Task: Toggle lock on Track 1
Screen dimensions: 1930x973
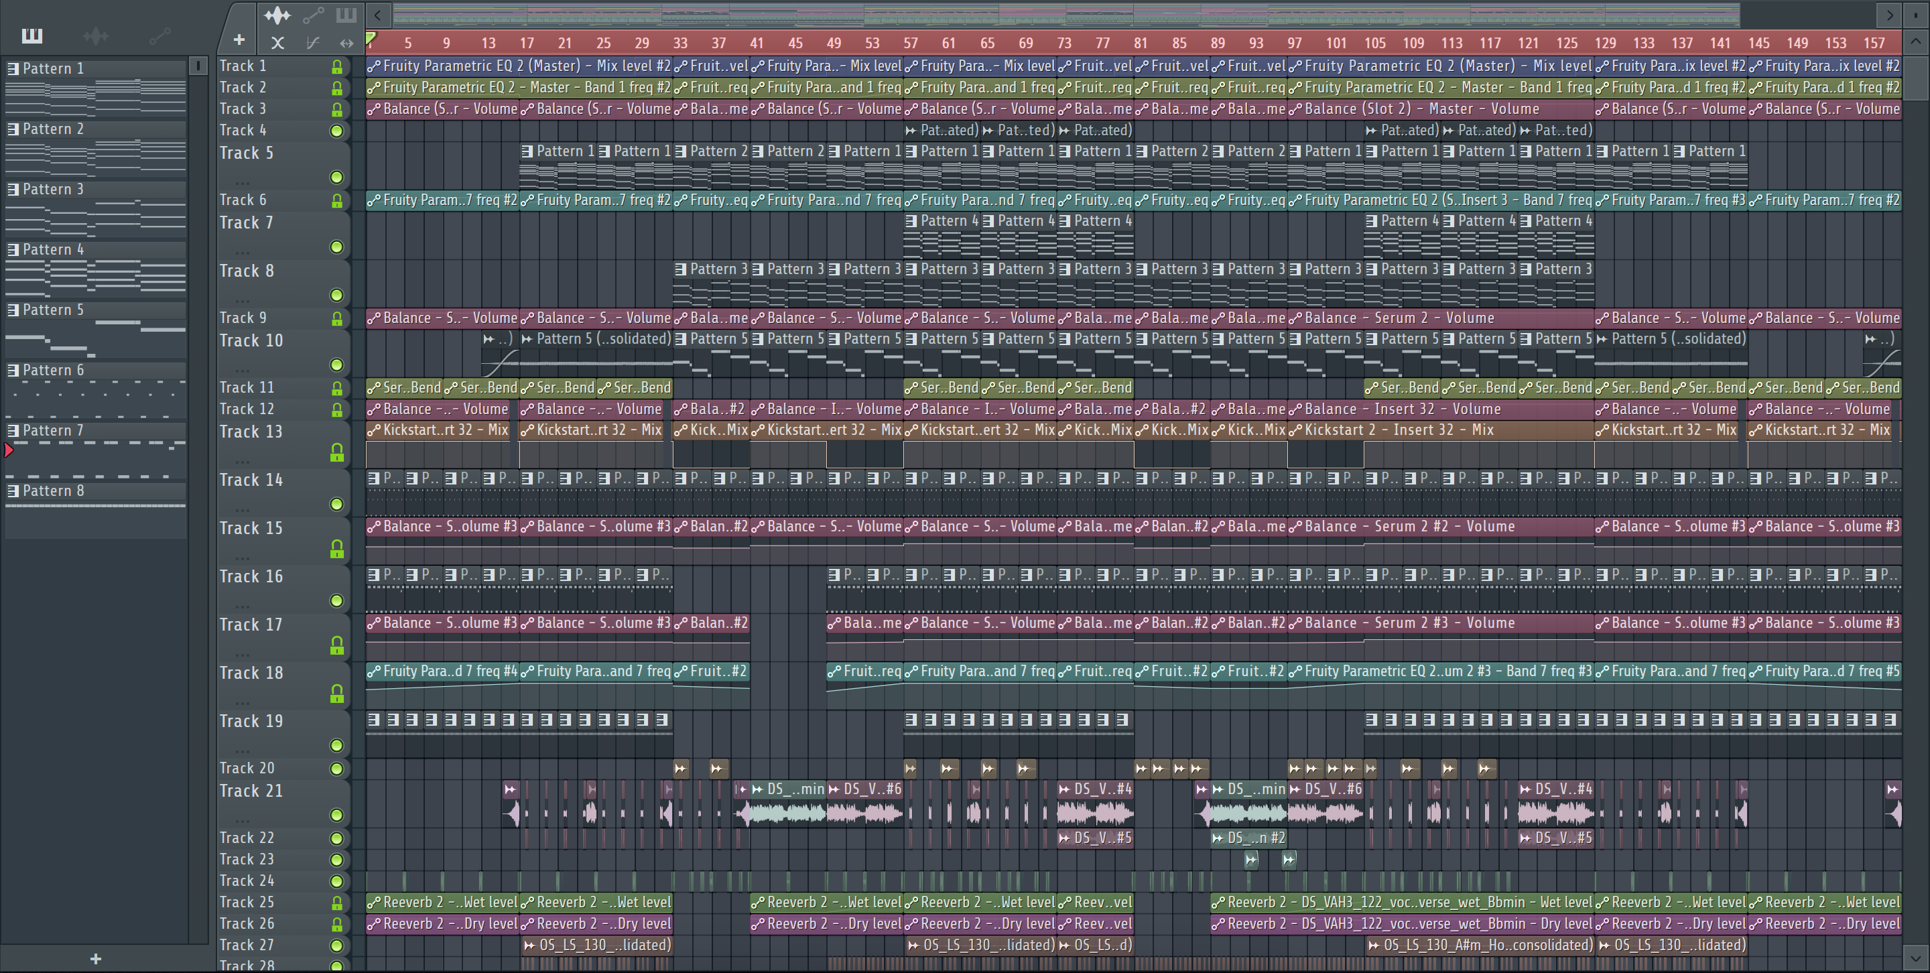Action: [337, 68]
